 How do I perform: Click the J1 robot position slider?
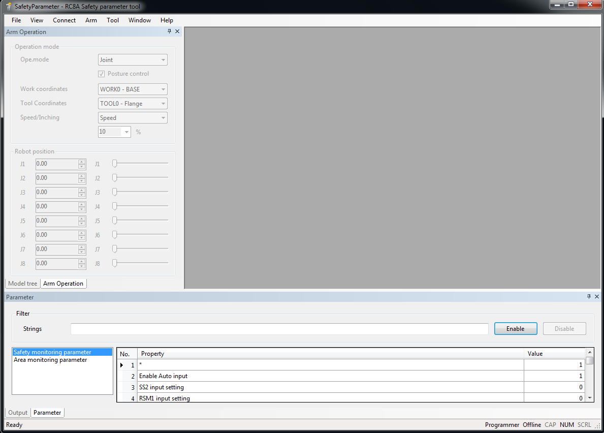(140, 164)
